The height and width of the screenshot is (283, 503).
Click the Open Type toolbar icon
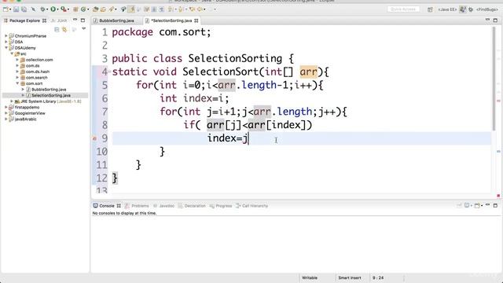(95, 9)
